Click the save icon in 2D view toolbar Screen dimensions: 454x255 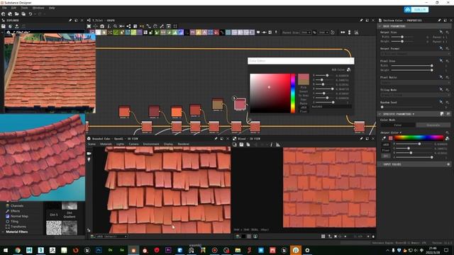pyautogui.click(x=241, y=144)
